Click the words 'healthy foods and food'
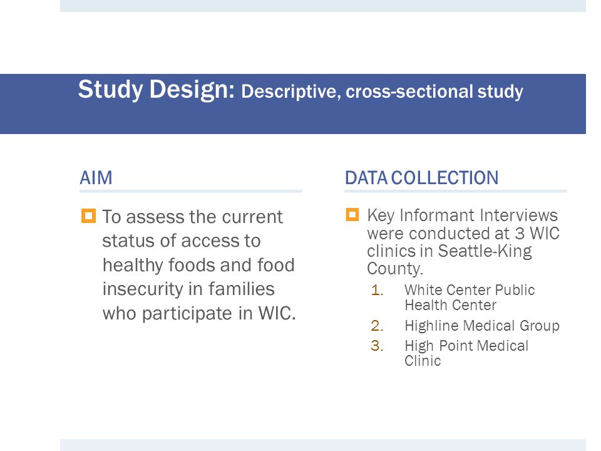The width and height of the screenshot is (601, 451). pos(198,265)
